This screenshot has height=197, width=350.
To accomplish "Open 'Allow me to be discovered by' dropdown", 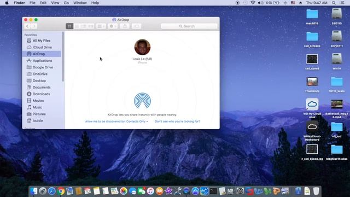I will pos(116,121).
